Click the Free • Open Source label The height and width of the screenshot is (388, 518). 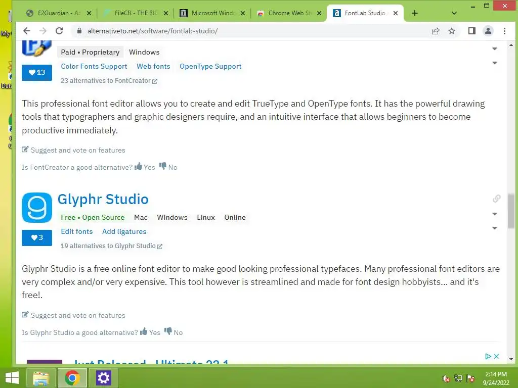(93, 217)
